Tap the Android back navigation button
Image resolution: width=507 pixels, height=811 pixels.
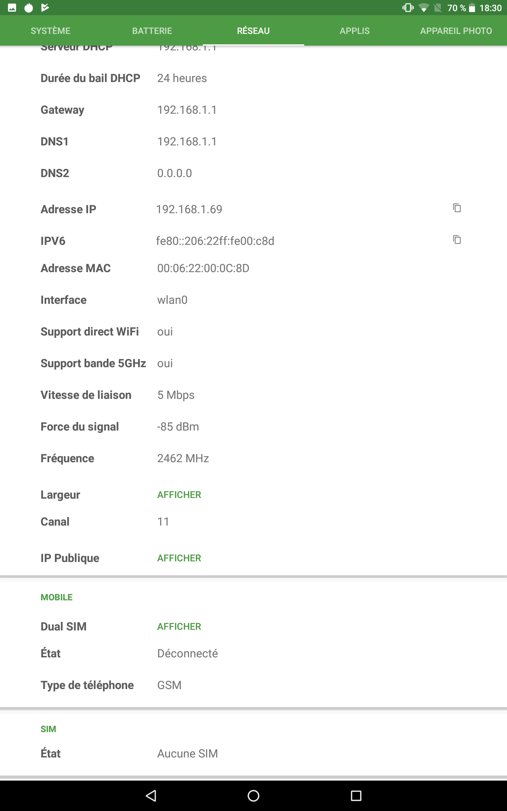pyautogui.click(x=151, y=795)
